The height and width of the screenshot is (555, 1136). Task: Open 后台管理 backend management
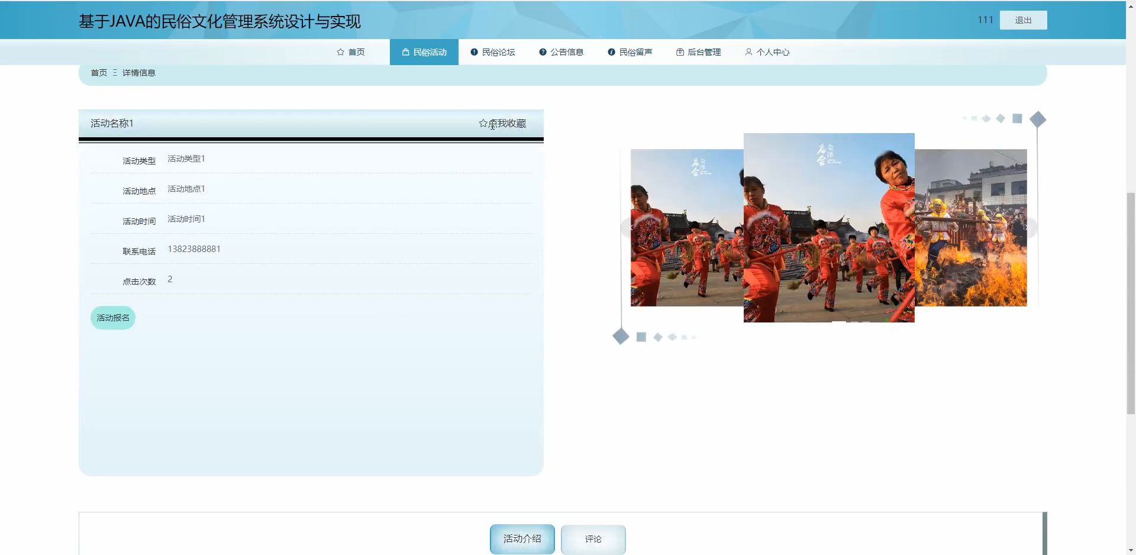(698, 52)
